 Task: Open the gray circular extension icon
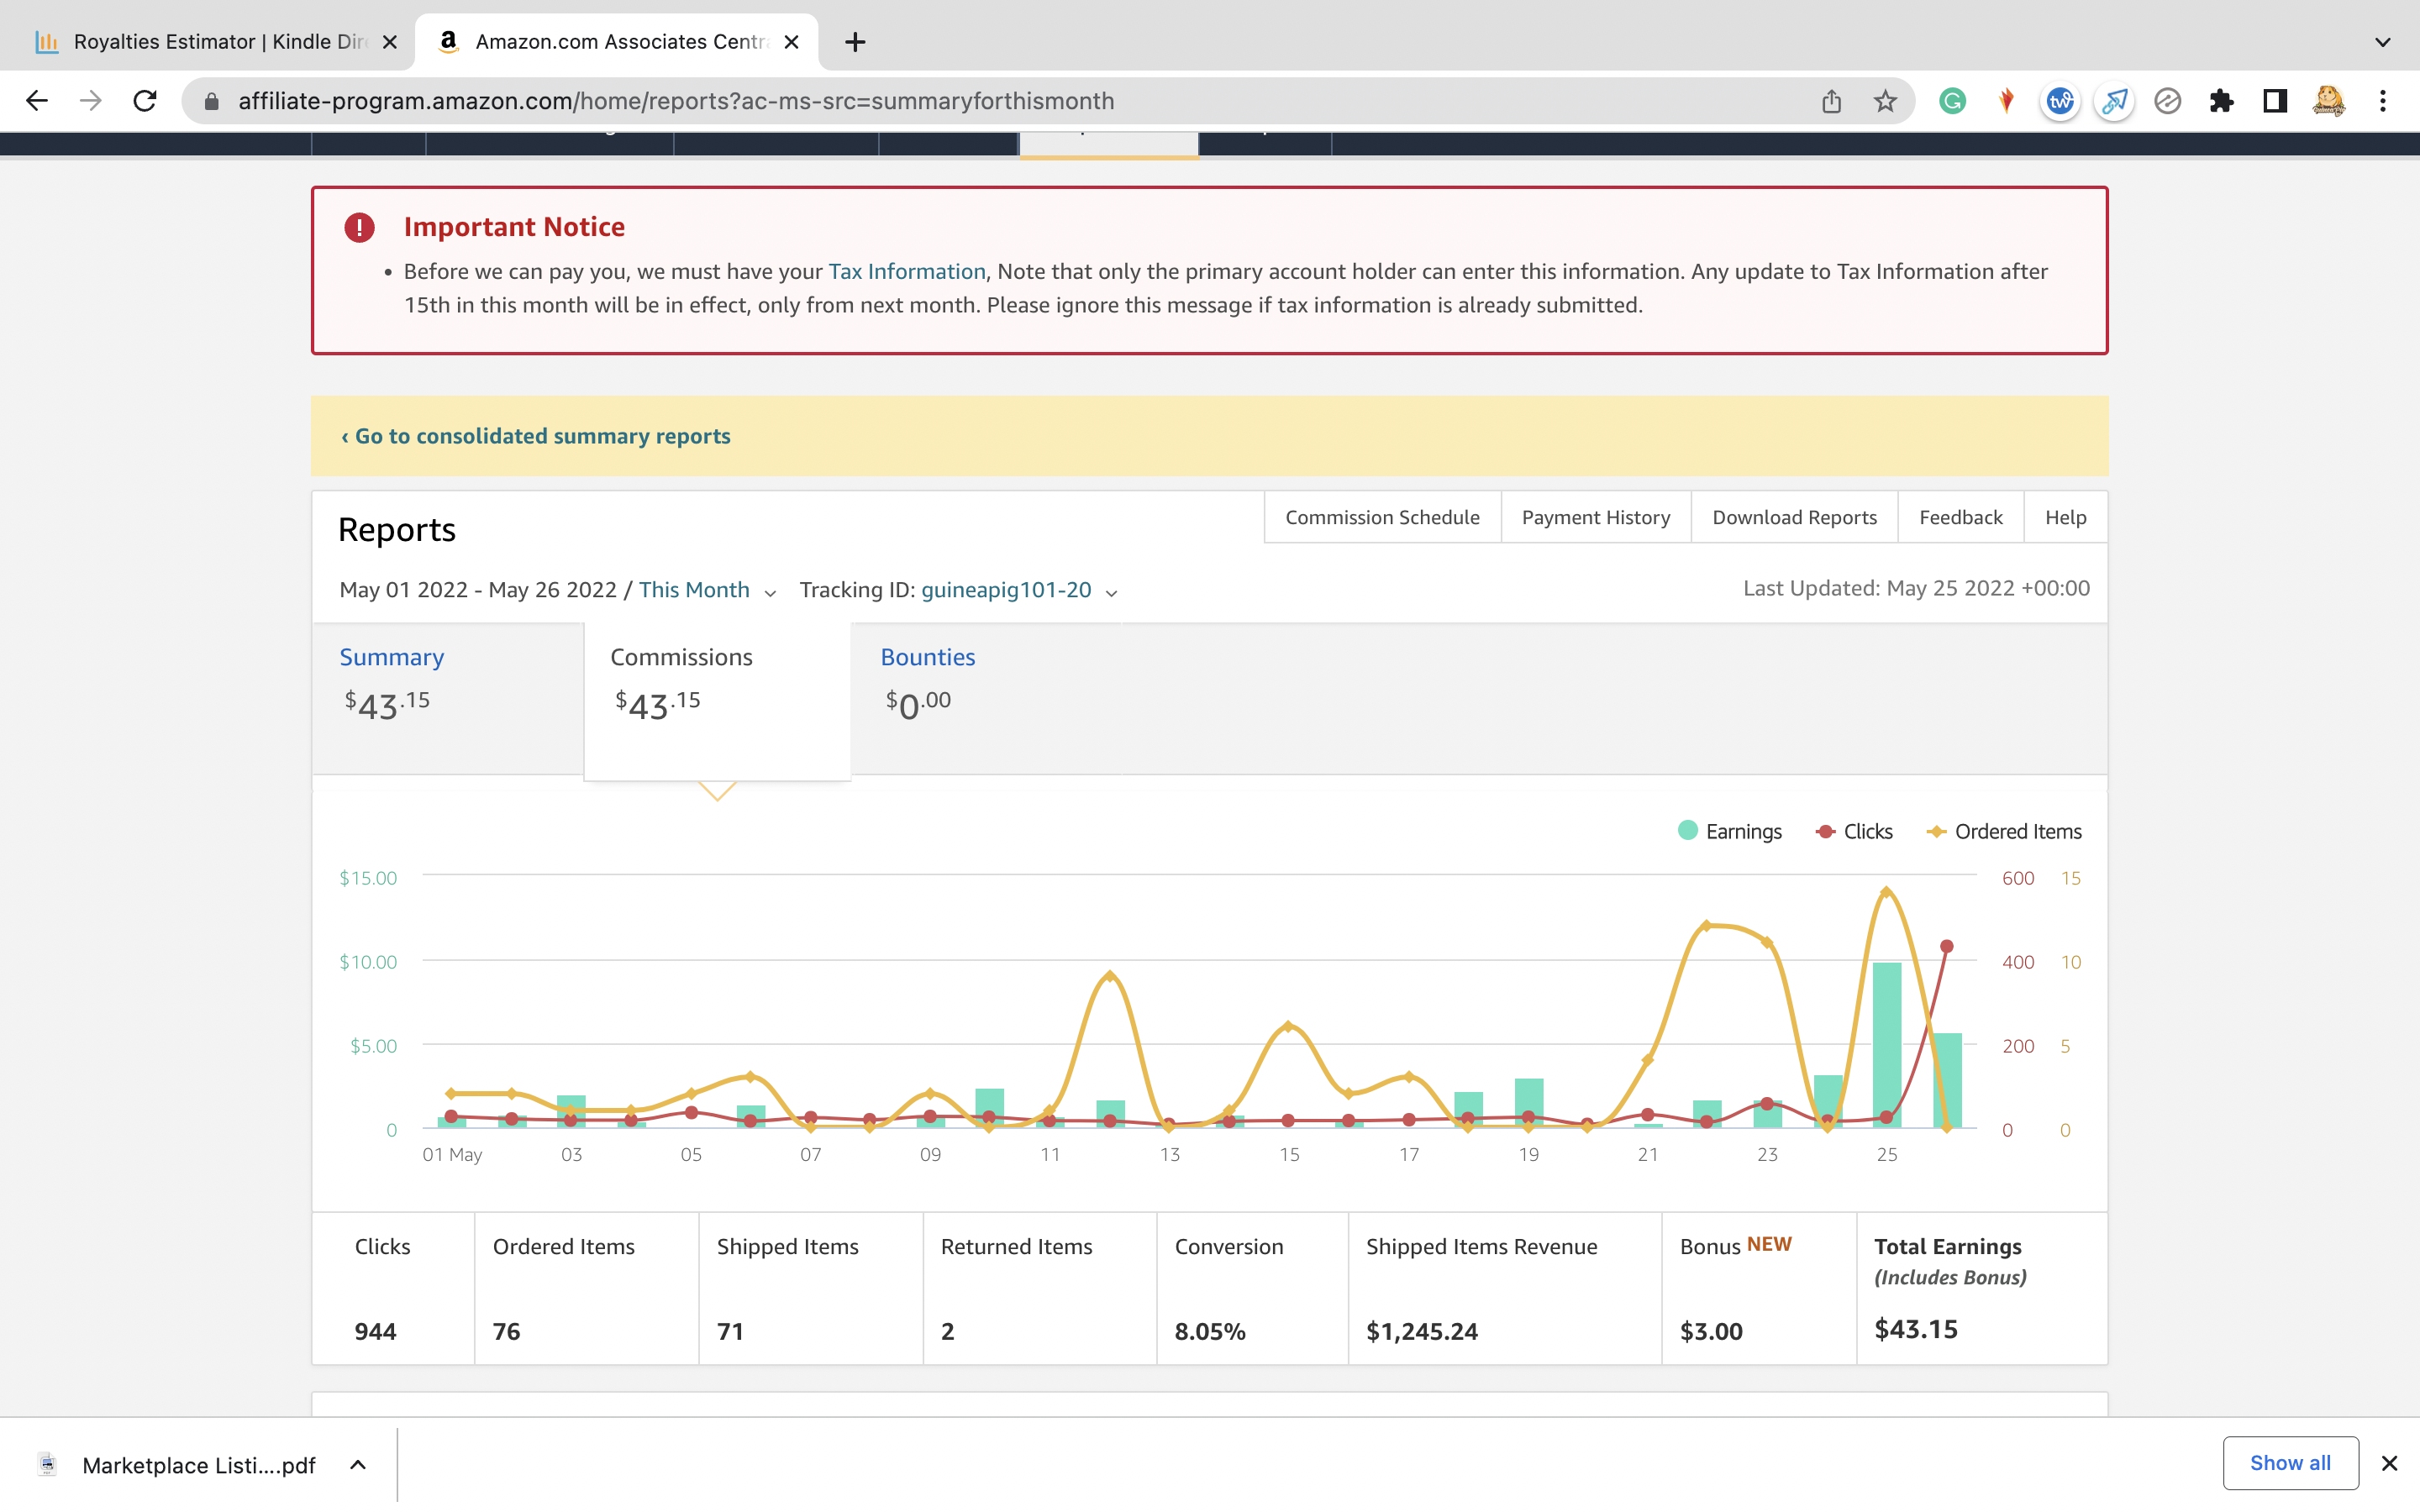2167,101
